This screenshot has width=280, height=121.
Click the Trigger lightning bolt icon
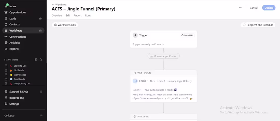click(x=135, y=35)
